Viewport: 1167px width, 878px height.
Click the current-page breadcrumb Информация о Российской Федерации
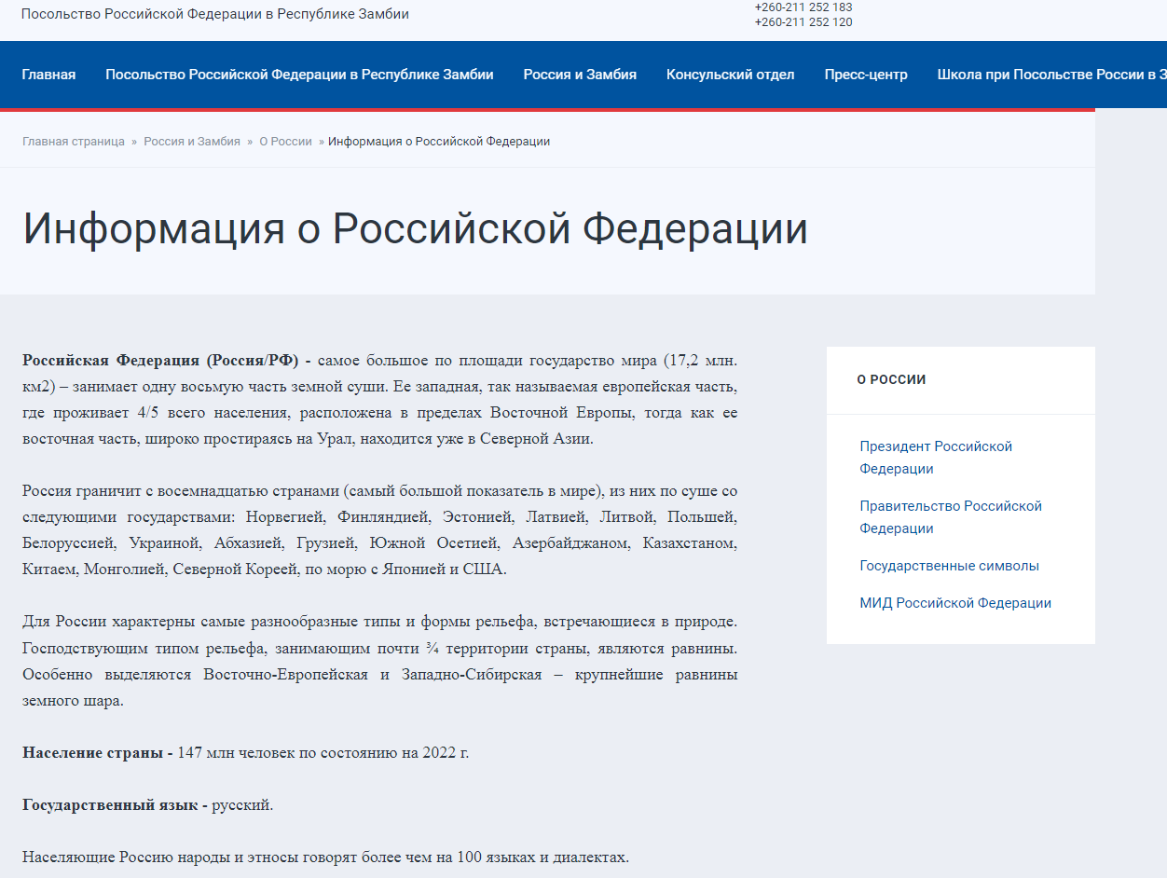click(439, 142)
